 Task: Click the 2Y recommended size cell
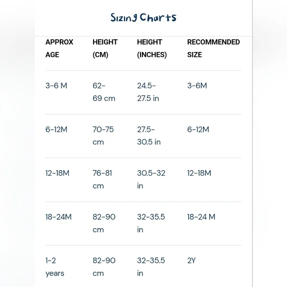pyautogui.click(x=191, y=260)
